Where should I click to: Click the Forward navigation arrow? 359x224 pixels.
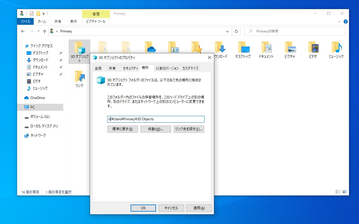(x=32, y=31)
